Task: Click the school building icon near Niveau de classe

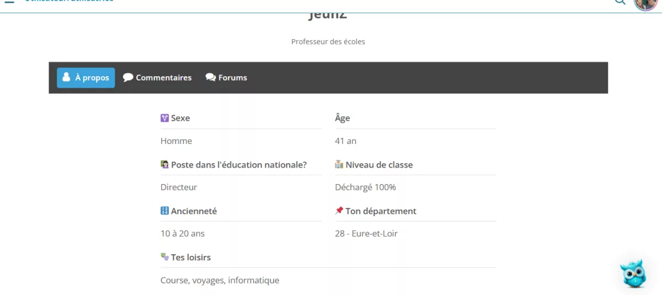Action: 339,164
